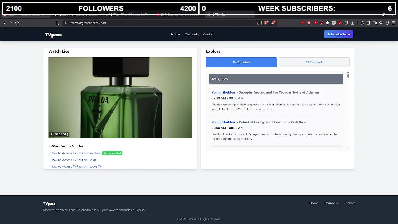Open Channels link in the footer
The image size is (398, 224).
pyautogui.click(x=331, y=203)
